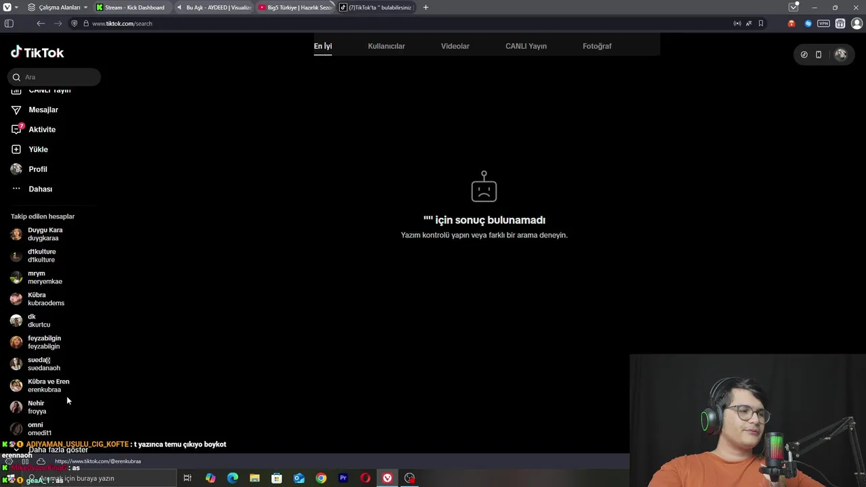Screen dimensions: 866x487
Task: Open Profil page
Action: point(38,169)
